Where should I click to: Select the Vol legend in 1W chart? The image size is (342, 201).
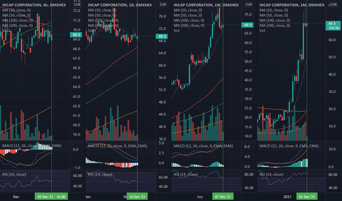click(x=177, y=31)
